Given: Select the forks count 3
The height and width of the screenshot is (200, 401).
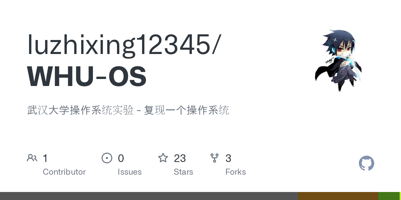Looking at the screenshot, I should (x=228, y=158).
